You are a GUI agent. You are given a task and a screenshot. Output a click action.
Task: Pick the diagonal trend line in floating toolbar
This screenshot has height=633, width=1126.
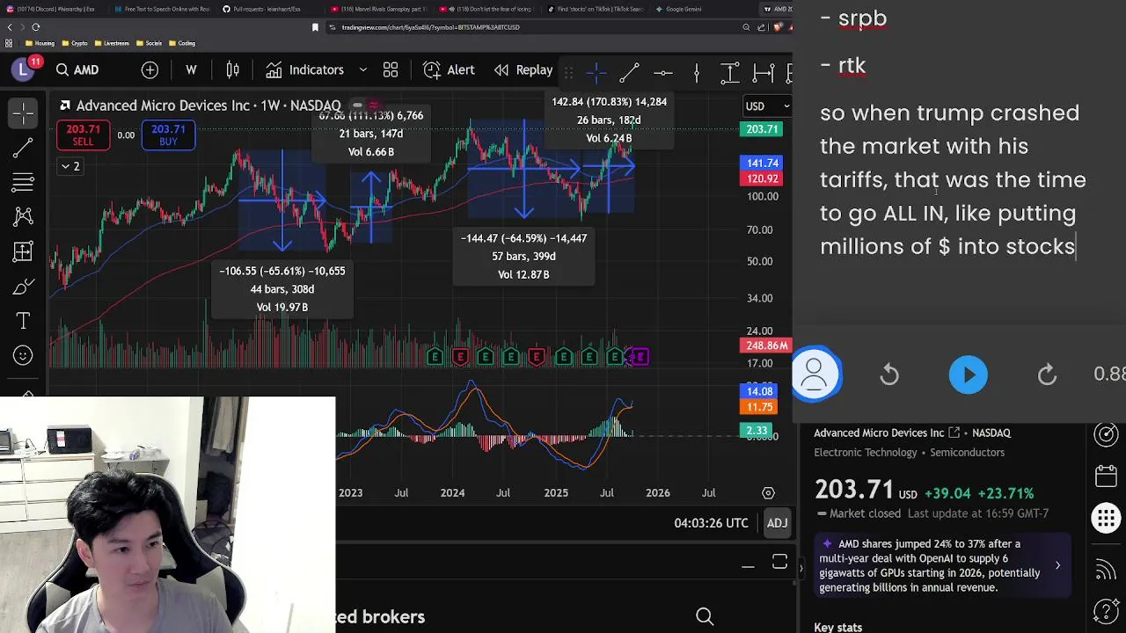click(629, 72)
